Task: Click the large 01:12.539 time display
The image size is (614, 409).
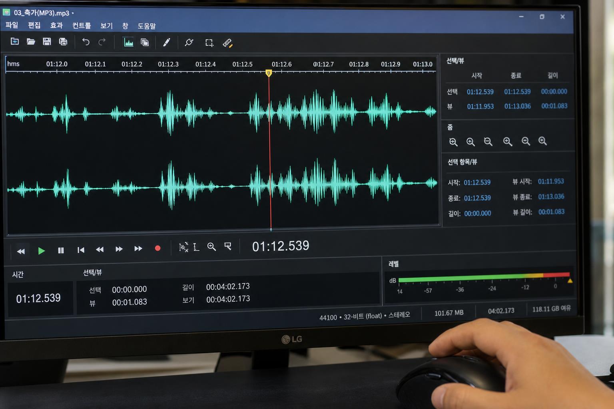Action: point(281,246)
